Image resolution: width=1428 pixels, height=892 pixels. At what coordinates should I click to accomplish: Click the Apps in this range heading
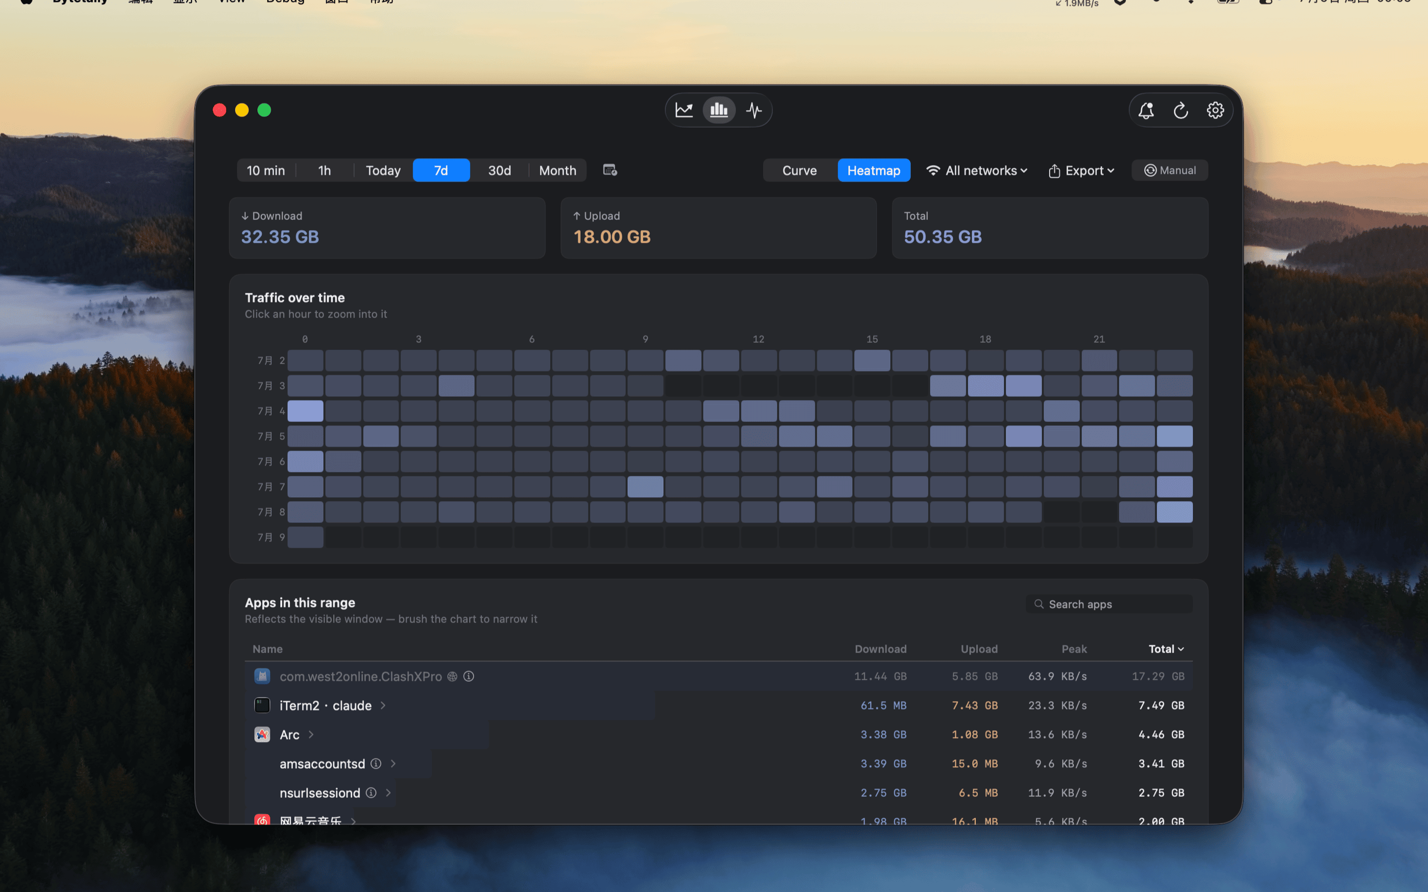tap(300, 602)
